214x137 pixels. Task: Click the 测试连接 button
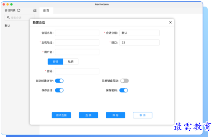[x=61, y=115]
